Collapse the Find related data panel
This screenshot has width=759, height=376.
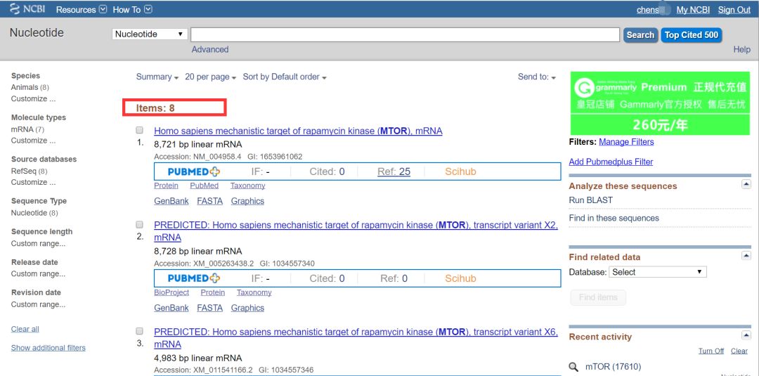tap(746, 255)
